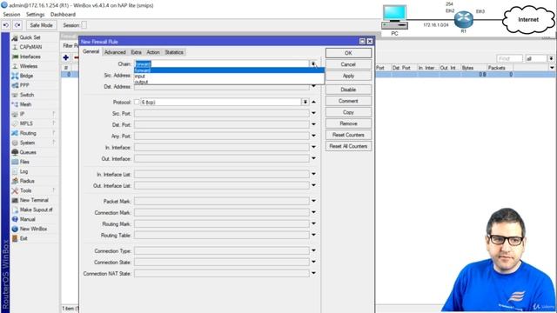Click Reset All Counters button
The width and height of the screenshot is (557, 313).
[348, 147]
